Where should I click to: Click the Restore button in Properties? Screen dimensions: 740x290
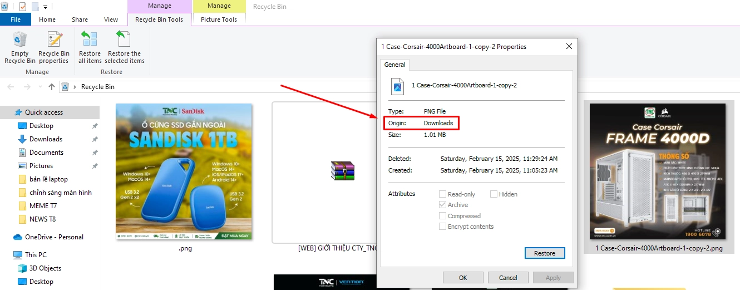[x=545, y=253]
